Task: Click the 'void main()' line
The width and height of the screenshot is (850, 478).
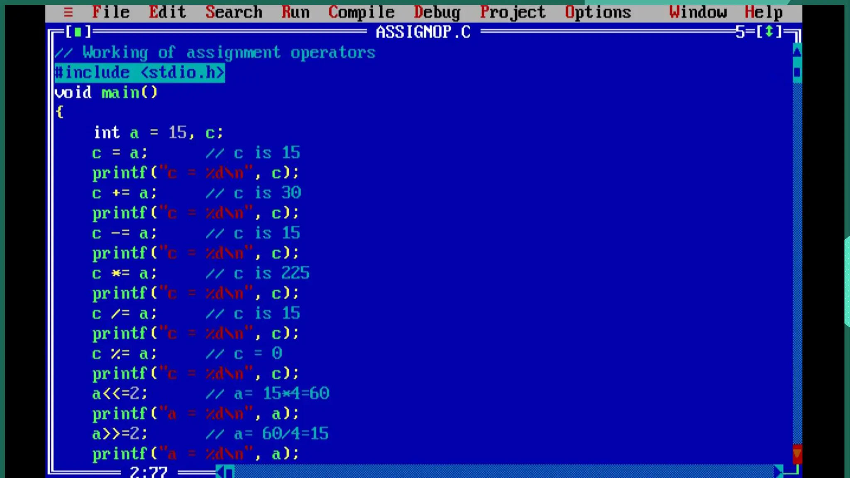Action: point(106,92)
